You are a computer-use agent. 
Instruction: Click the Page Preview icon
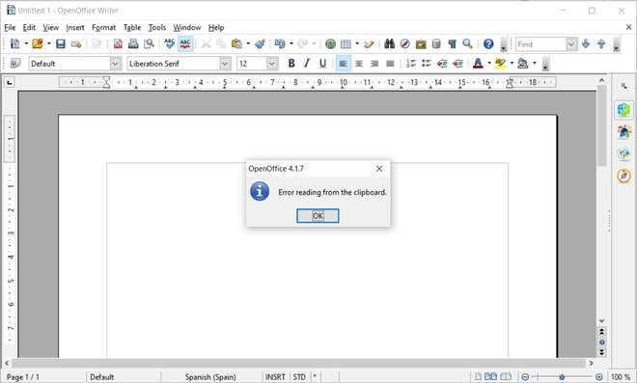[149, 43]
